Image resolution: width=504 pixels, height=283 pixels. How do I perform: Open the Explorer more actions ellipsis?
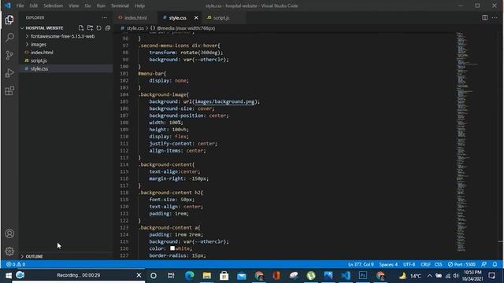click(105, 17)
